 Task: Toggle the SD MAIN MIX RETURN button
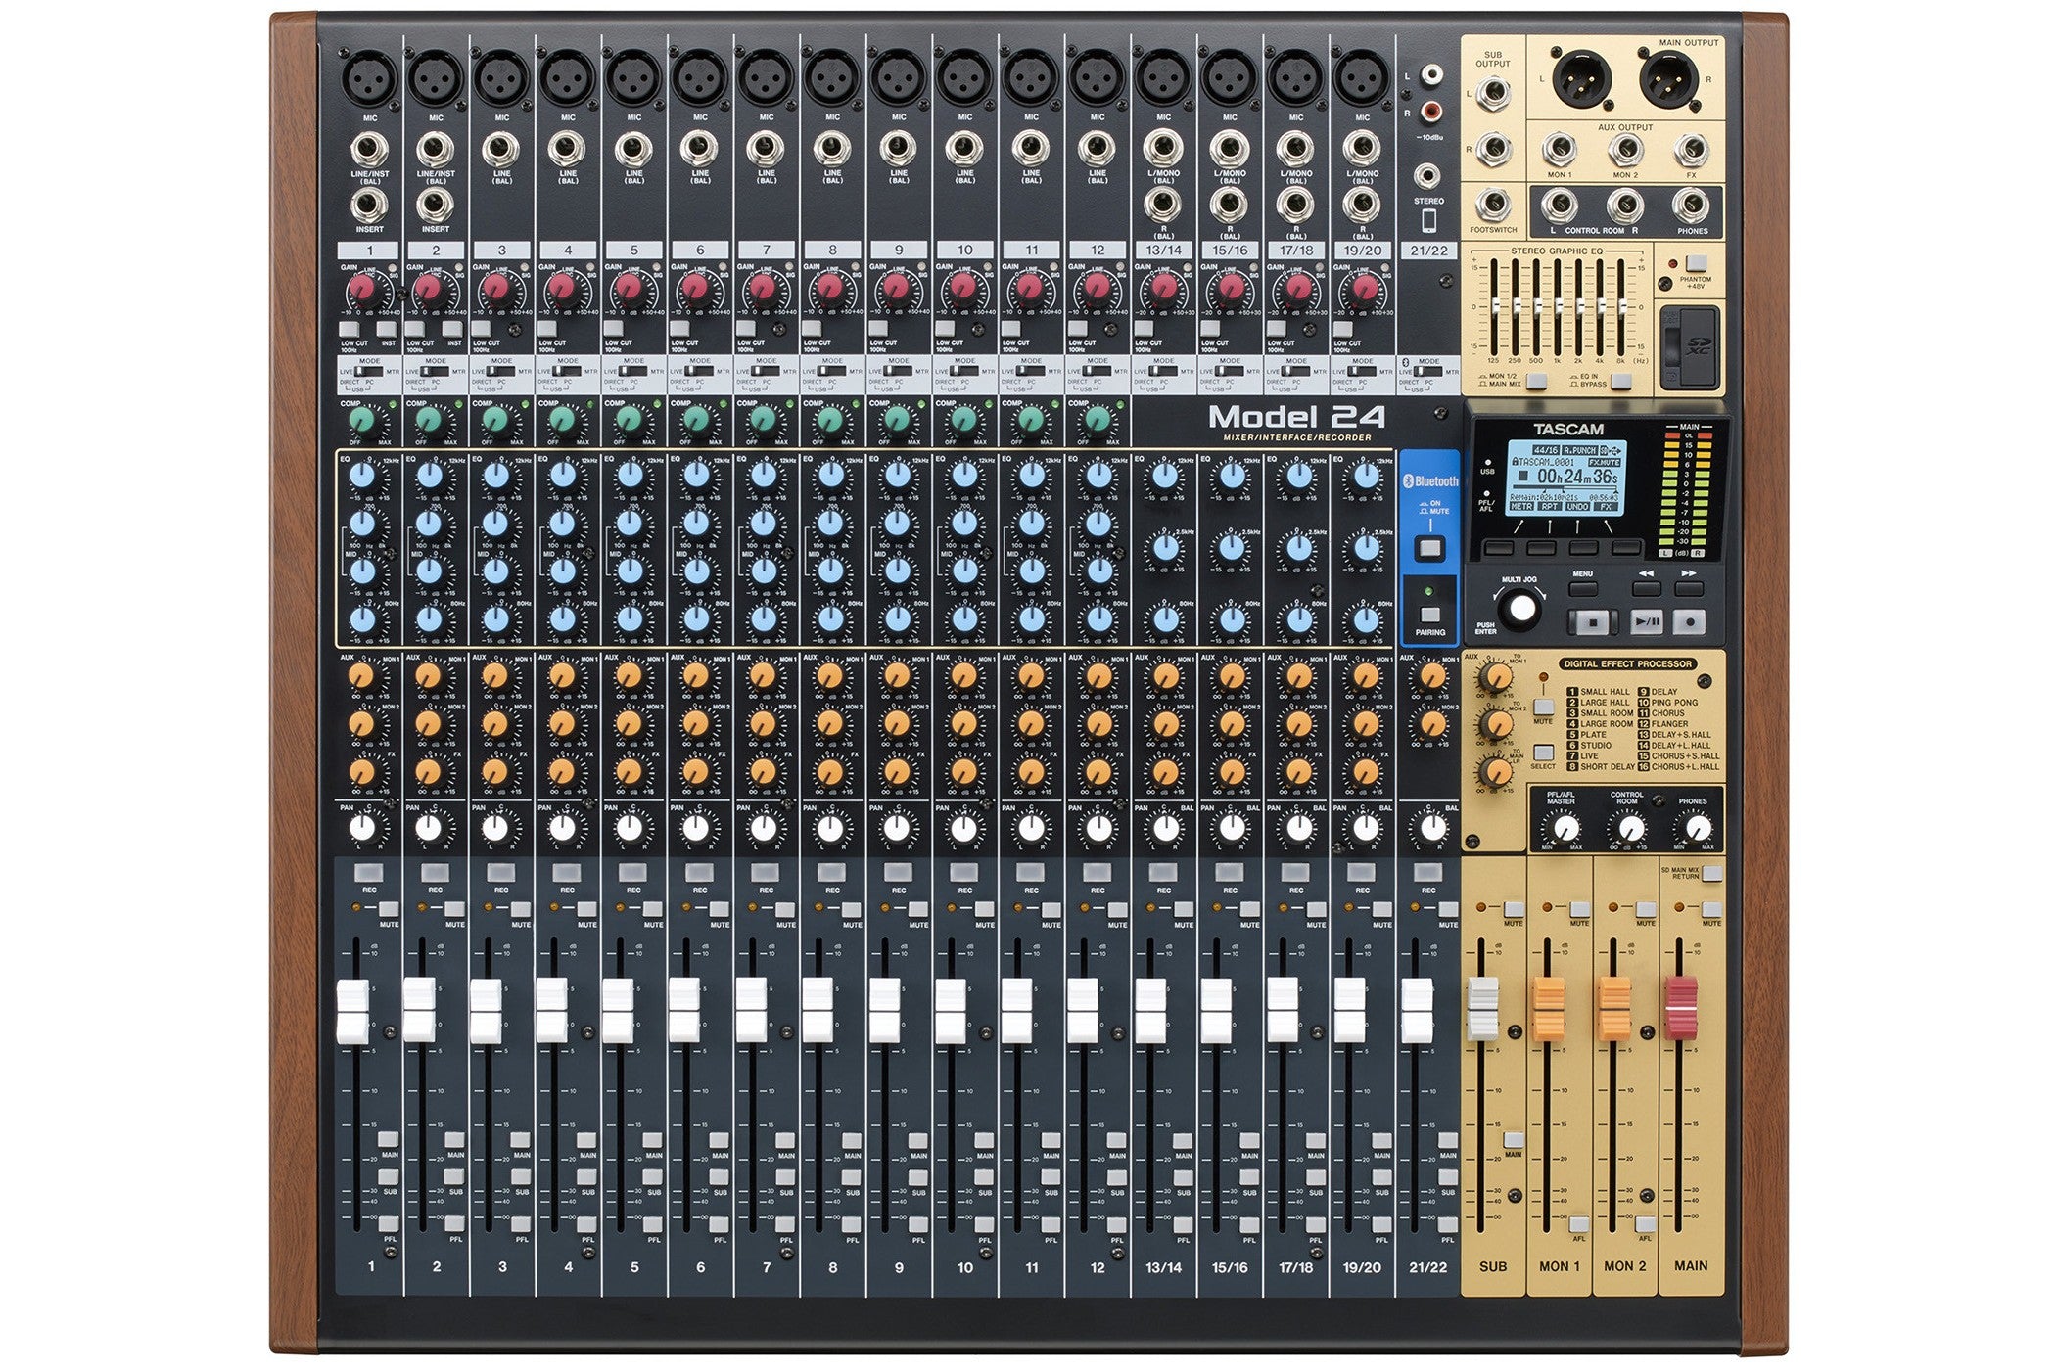[1711, 873]
